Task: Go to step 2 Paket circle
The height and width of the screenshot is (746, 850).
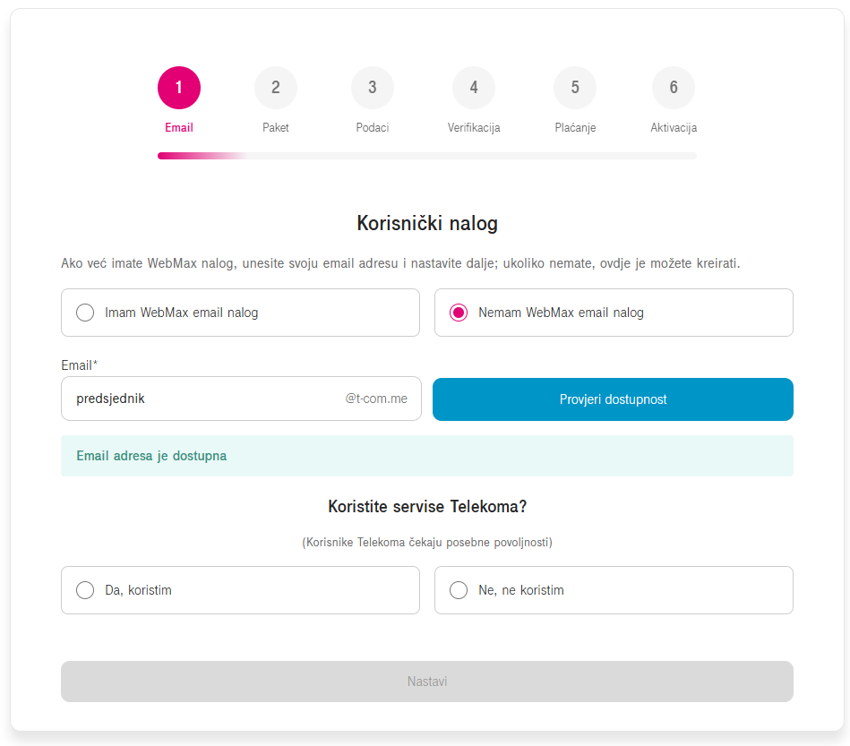Action: tap(276, 88)
